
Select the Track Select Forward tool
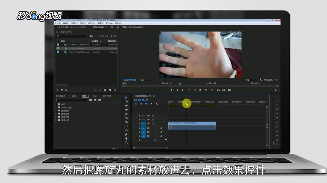pyautogui.click(x=127, y=101)
